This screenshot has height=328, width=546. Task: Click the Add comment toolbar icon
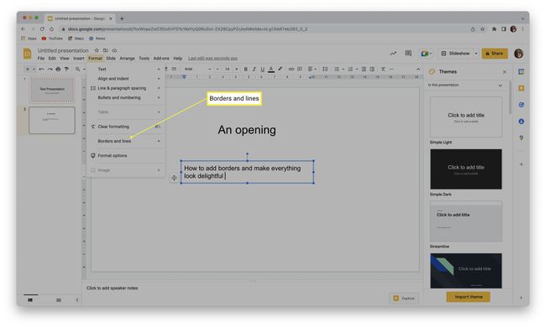pyautogui.click(x=300, y=70)
